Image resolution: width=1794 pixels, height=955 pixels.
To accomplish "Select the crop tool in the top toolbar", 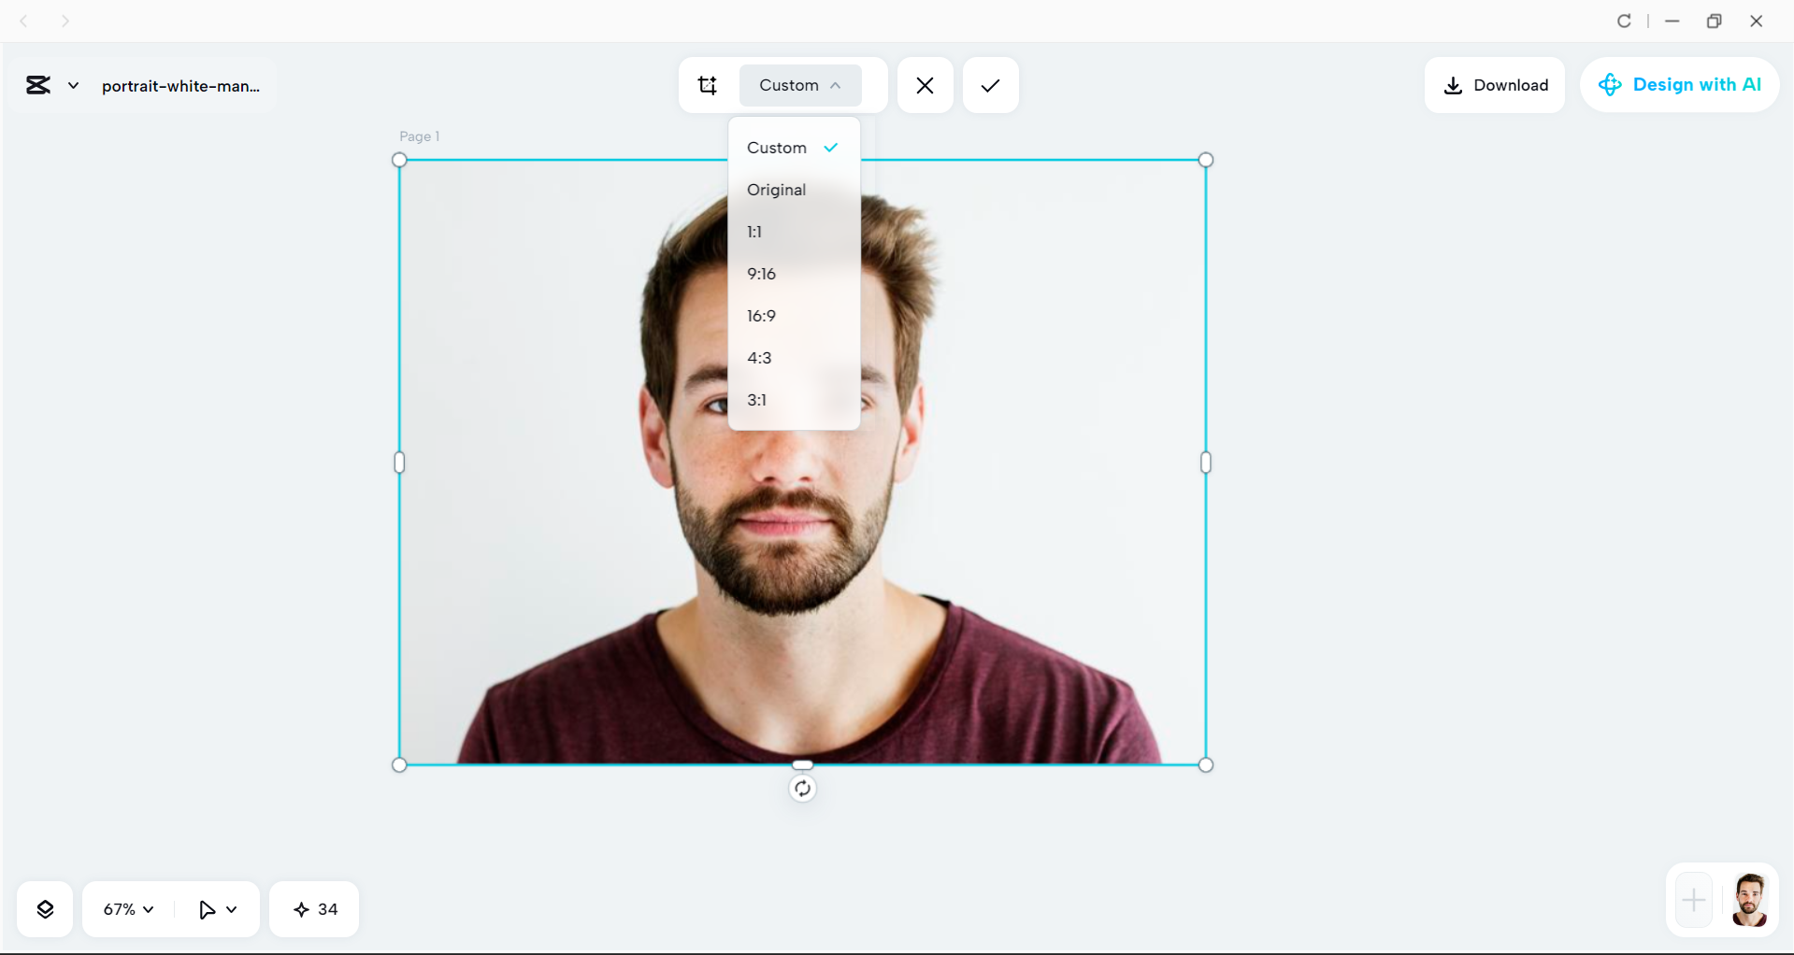I will tap(708, 85).
